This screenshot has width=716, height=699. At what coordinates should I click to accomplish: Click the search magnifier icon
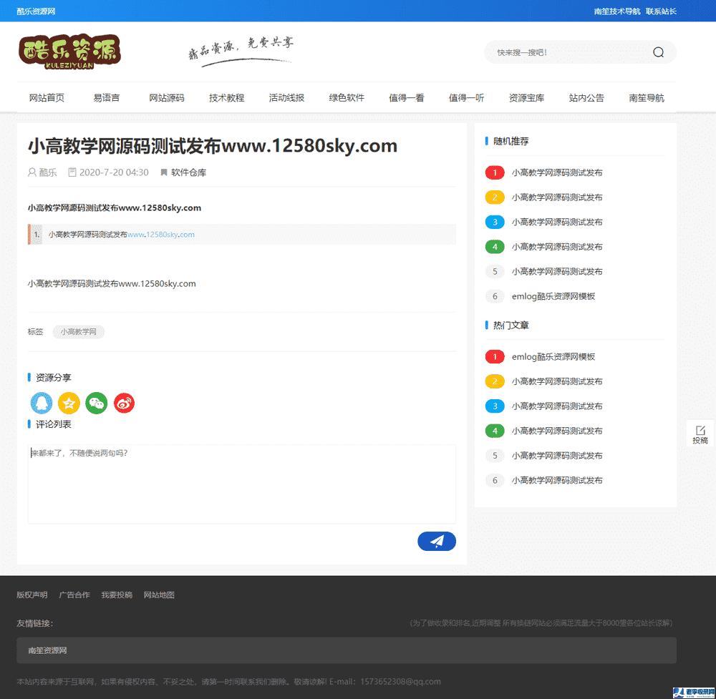click(658, 52)
